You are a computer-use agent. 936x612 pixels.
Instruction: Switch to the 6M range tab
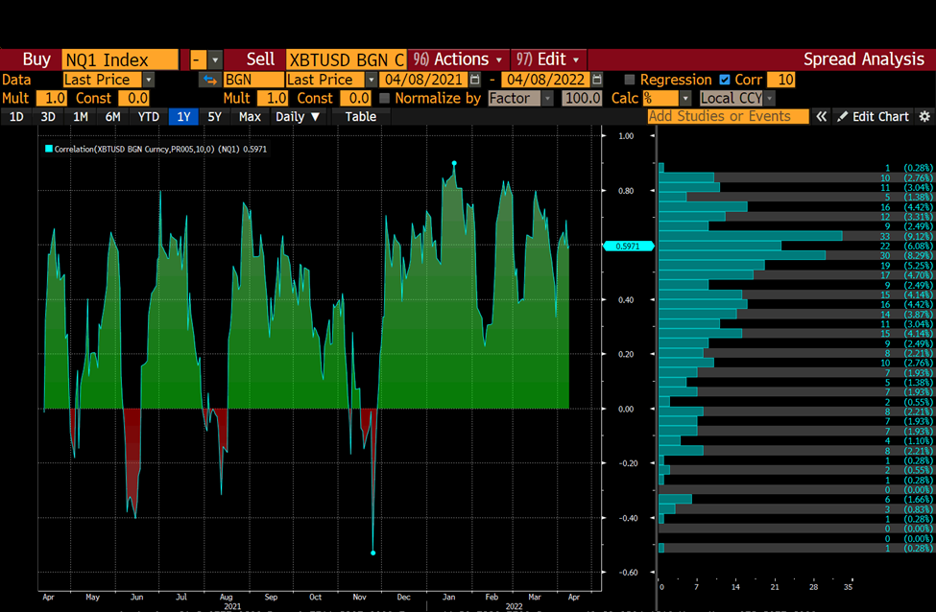(112, 116)
